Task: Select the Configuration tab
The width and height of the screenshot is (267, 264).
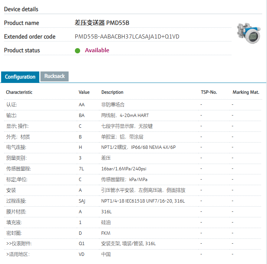Action: 20,77
